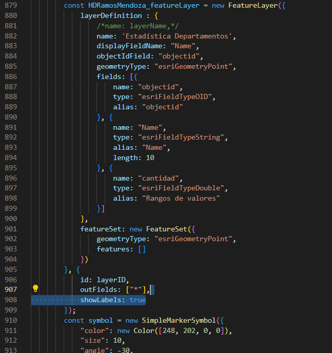The image size is (332, 353).
Task: Click the FeatureSet constructor call
Action: pos(166,229)
